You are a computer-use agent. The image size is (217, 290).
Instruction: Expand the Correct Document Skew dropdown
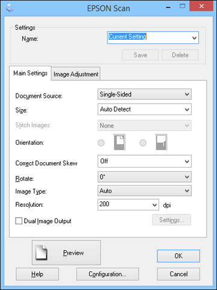145,161
